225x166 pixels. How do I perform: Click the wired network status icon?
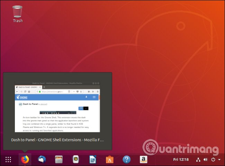(198, 159)
